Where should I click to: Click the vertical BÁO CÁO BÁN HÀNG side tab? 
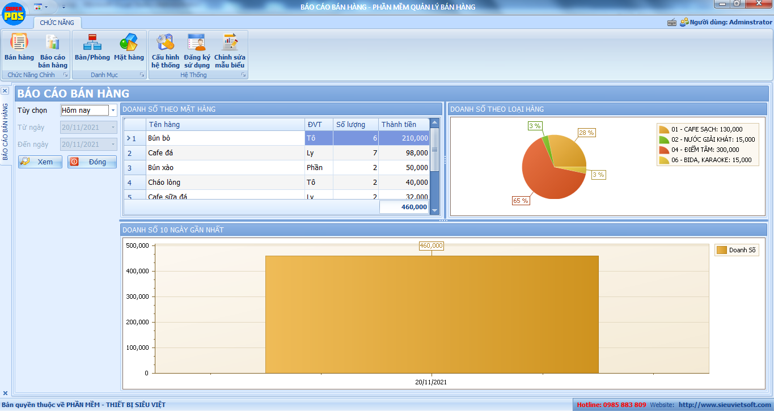point(5,132)
